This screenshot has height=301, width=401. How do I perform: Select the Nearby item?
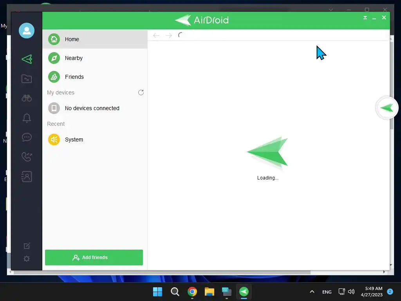click(x=95, y=58)
